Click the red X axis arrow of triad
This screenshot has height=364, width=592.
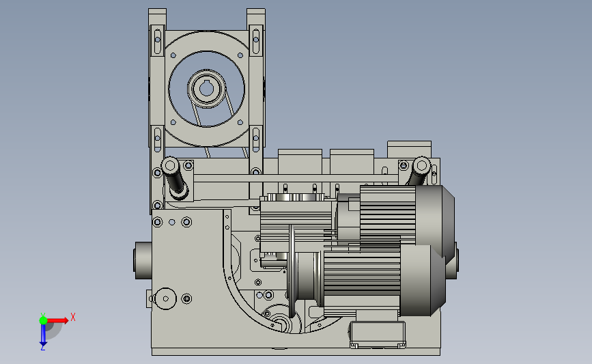57,320
